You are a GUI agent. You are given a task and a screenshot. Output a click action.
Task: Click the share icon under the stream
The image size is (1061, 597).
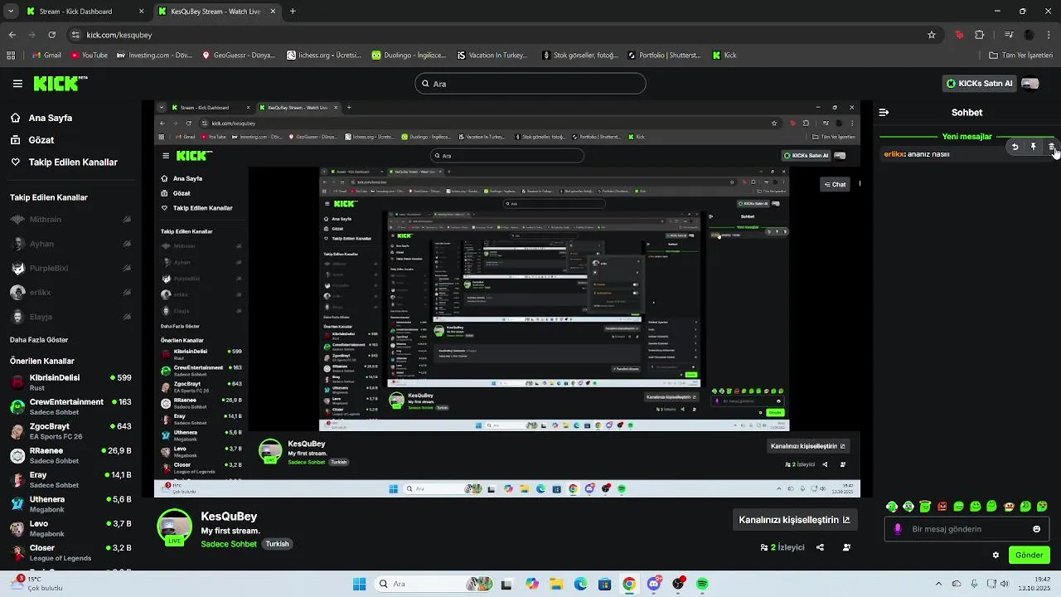(x=820, y=547)
